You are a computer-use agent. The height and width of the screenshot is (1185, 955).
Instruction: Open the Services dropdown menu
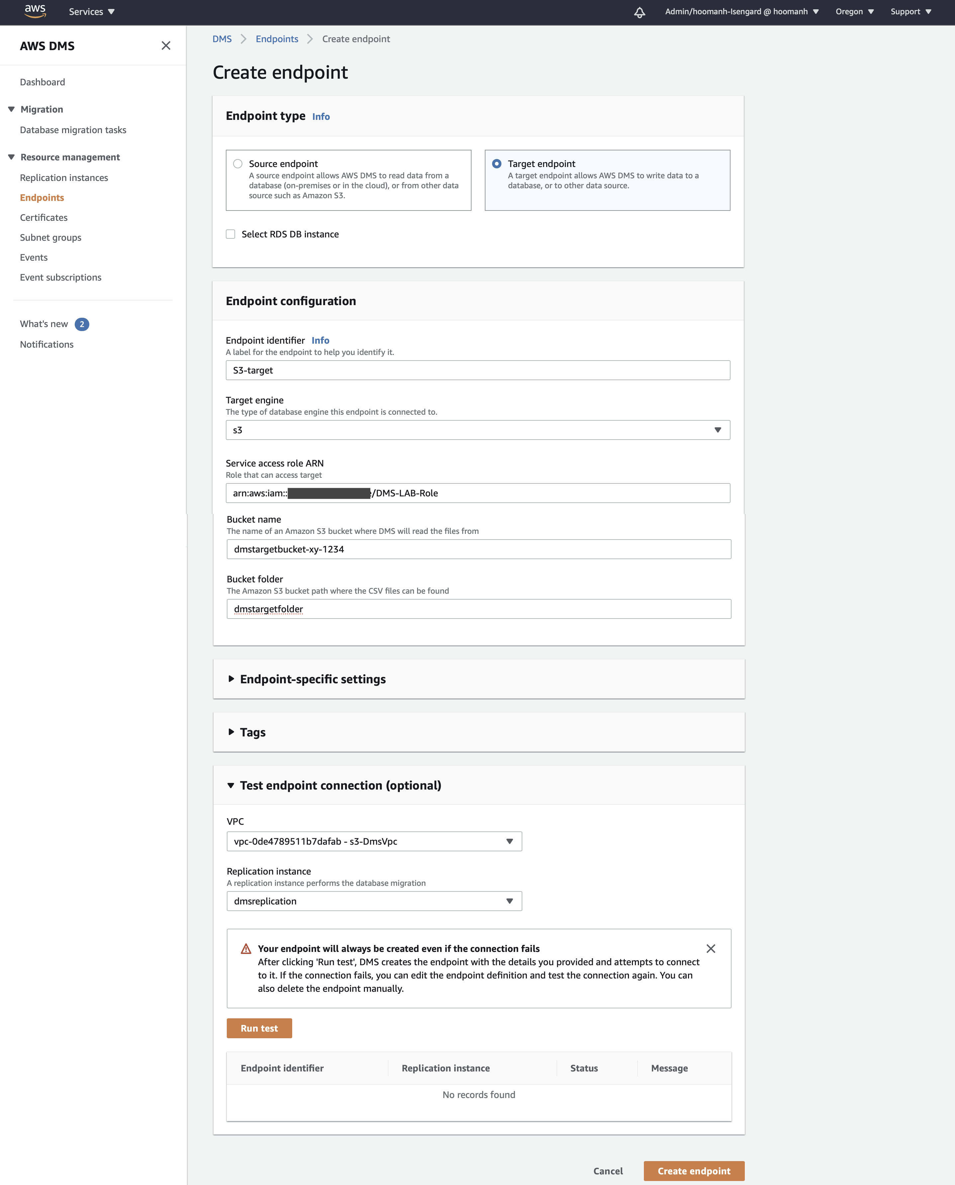click(91, 12)
